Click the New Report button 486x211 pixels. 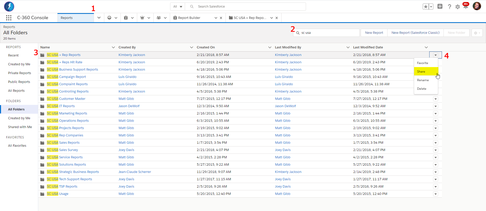point(374,33)
